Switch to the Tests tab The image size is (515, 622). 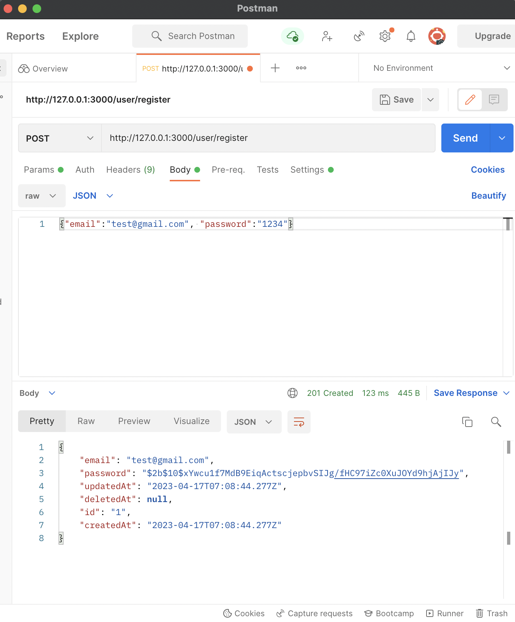coord(268,170)
